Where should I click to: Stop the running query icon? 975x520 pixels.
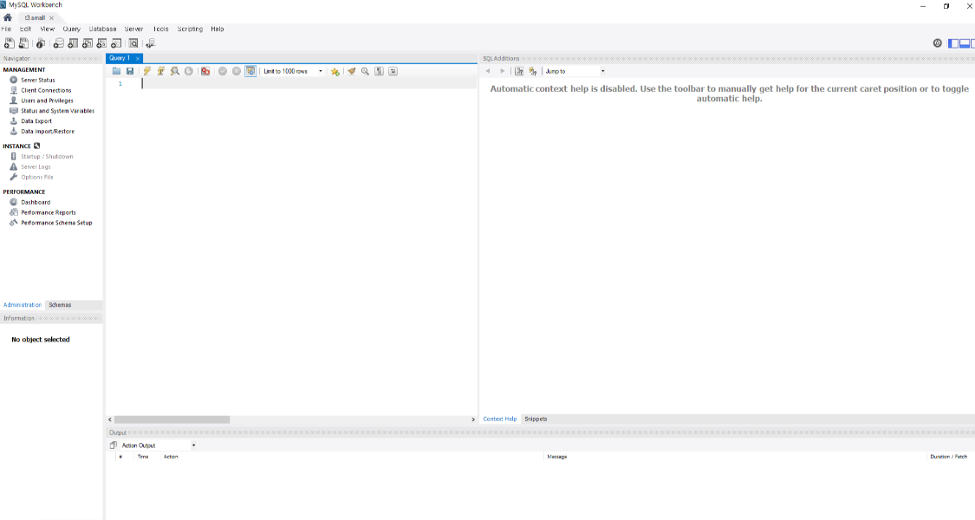pos(188,71)
